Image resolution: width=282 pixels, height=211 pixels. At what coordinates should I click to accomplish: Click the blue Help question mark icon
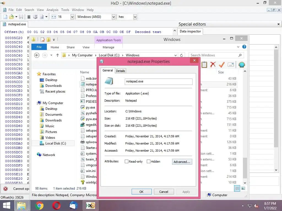click(x=244, y=47)
